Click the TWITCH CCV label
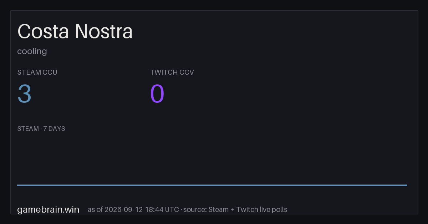This screenshot has width=428, height=224. [172, 72]
